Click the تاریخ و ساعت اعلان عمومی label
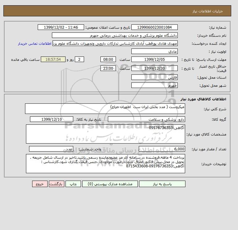The image size is (238, 230). 108,27
